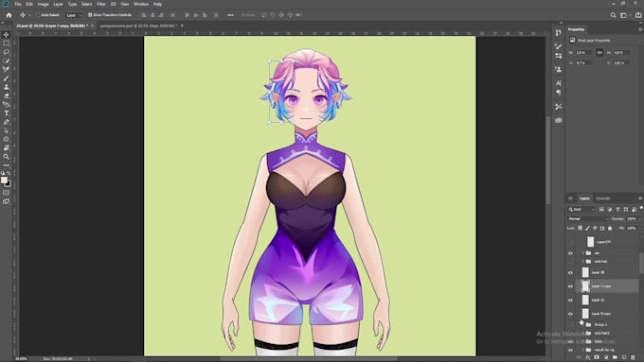Open the File menu

18,4
